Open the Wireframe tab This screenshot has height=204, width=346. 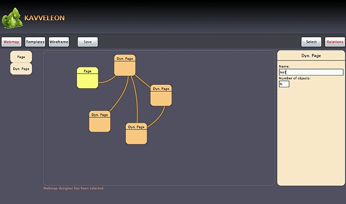tap(59, 42)
